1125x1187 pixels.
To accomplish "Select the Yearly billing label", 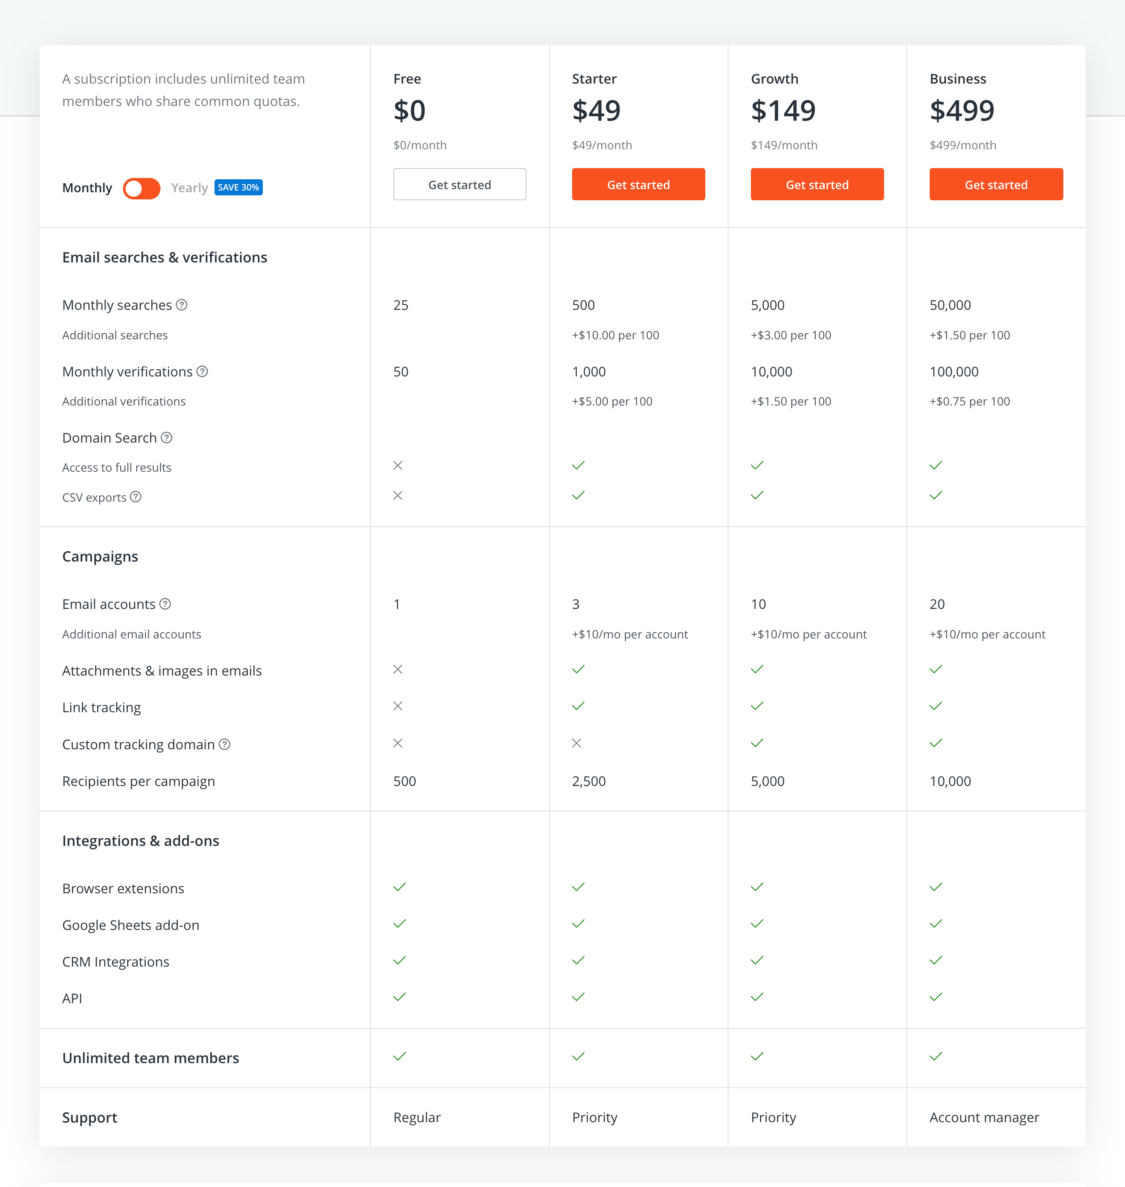I will coord(189,188).
